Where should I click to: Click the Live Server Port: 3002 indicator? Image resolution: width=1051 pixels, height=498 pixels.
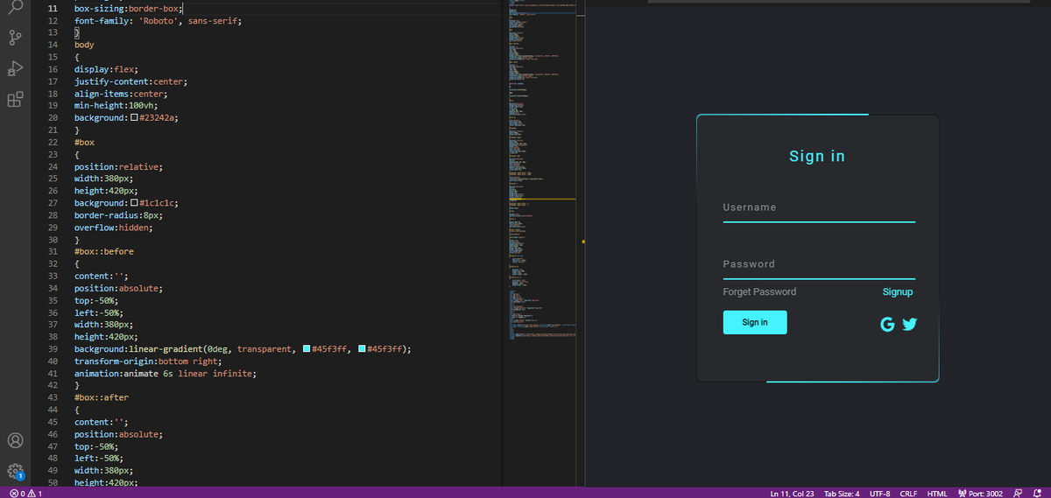point(980,493)
